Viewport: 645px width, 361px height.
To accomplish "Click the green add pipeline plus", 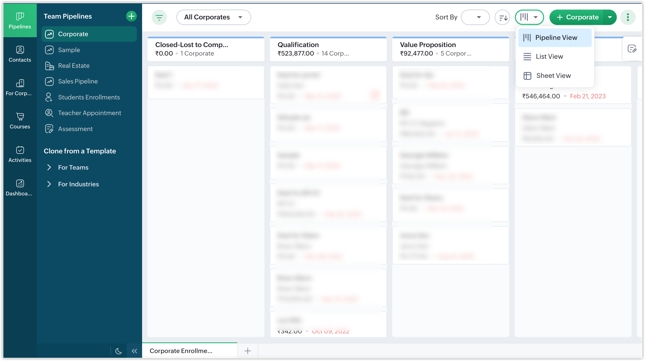I will tap(131, 16).
